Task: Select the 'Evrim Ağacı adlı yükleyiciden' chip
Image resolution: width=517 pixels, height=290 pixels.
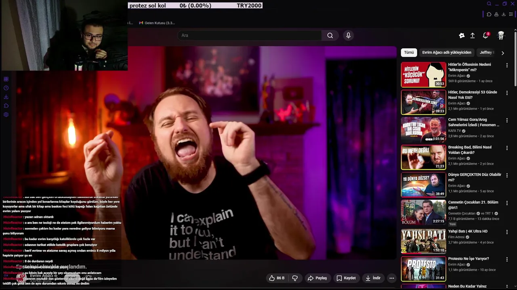Action: 447,52
